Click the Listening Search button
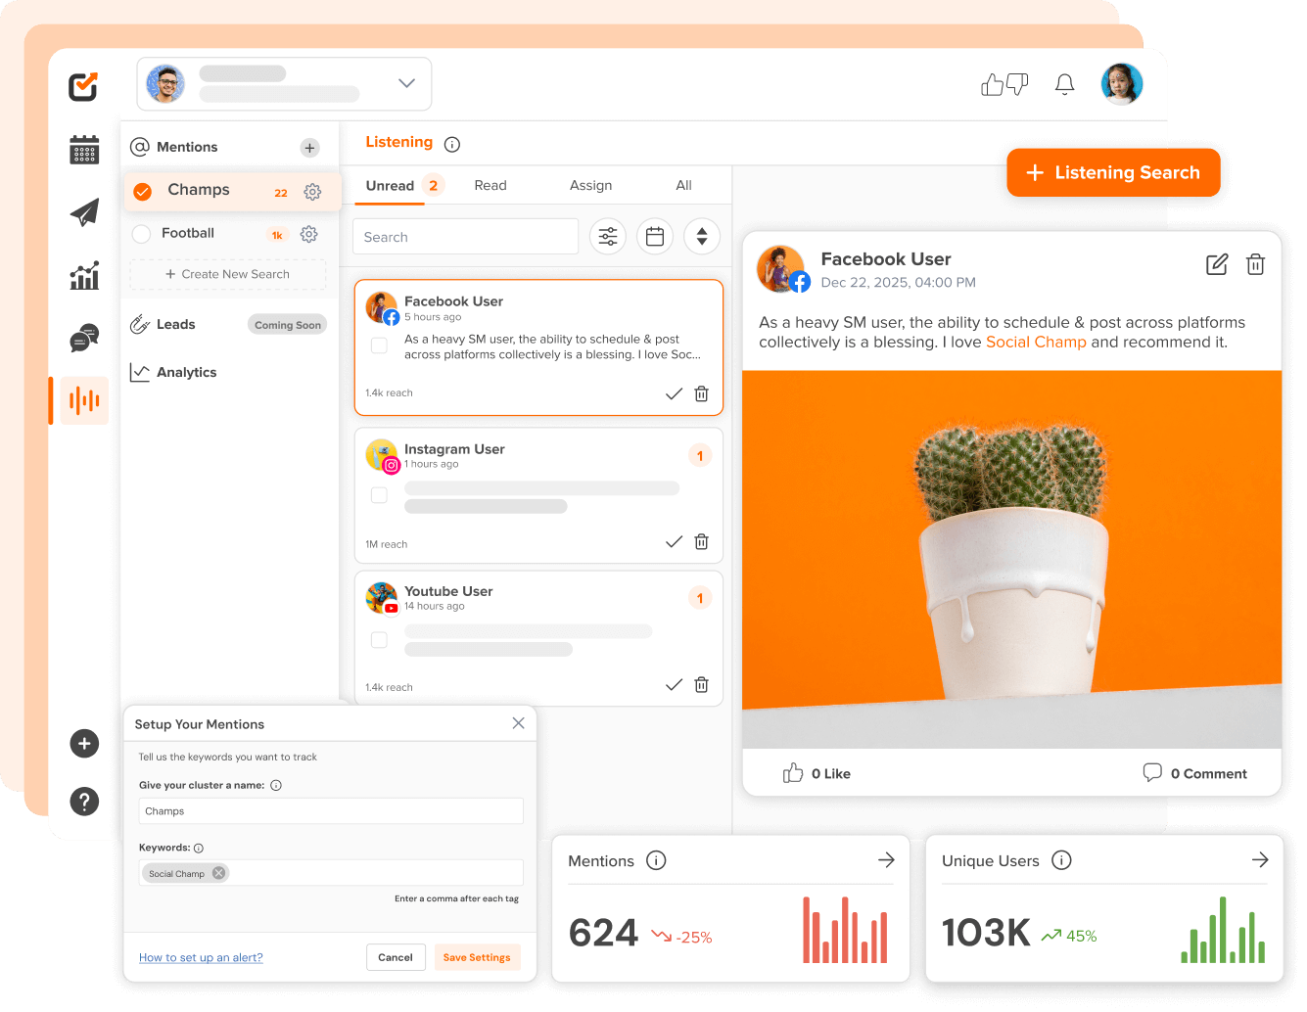The height and width of the screenshot is (1012, 1307). click(1113, 173)
